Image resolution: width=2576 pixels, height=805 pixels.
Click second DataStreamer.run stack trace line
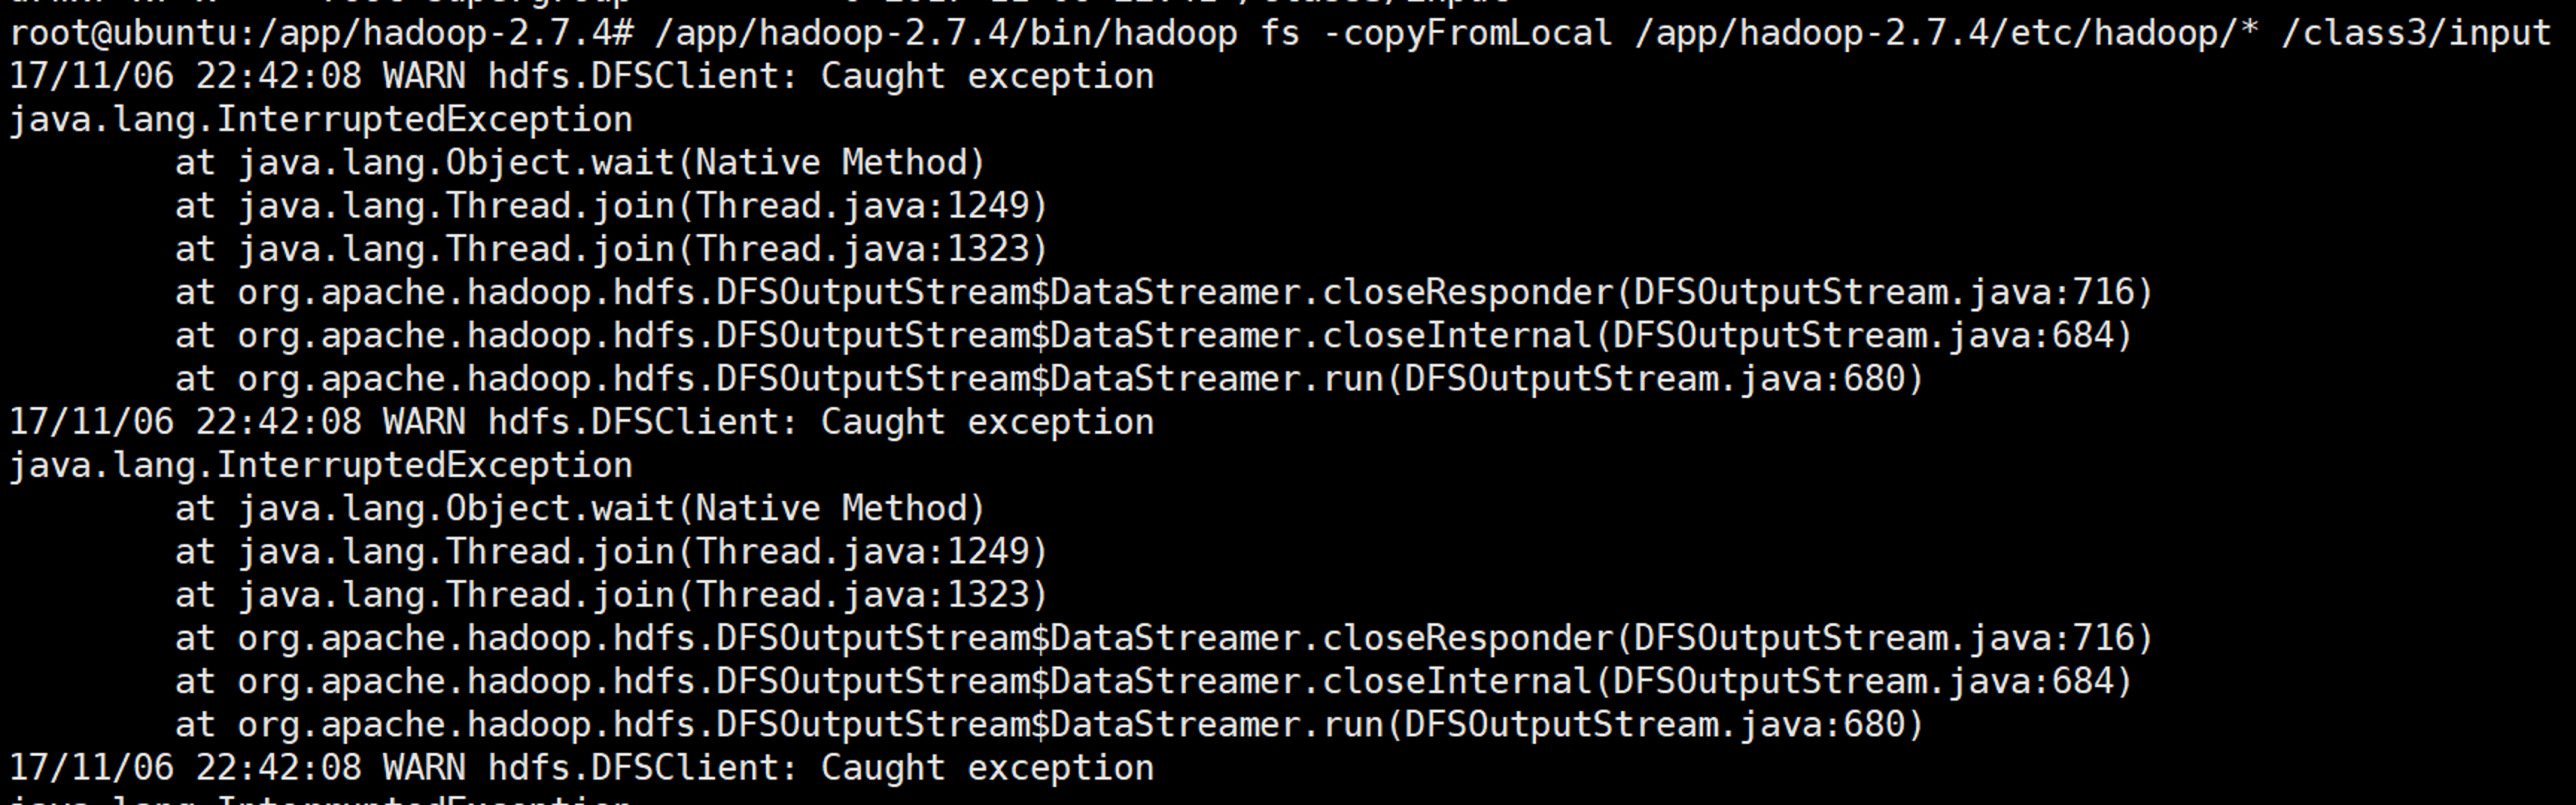pyautogui.click(x=1050, y=725)
